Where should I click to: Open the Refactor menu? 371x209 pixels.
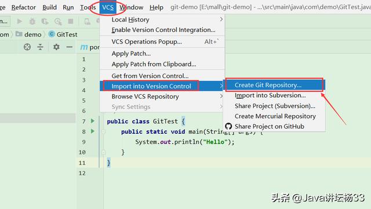coord(23,8)
